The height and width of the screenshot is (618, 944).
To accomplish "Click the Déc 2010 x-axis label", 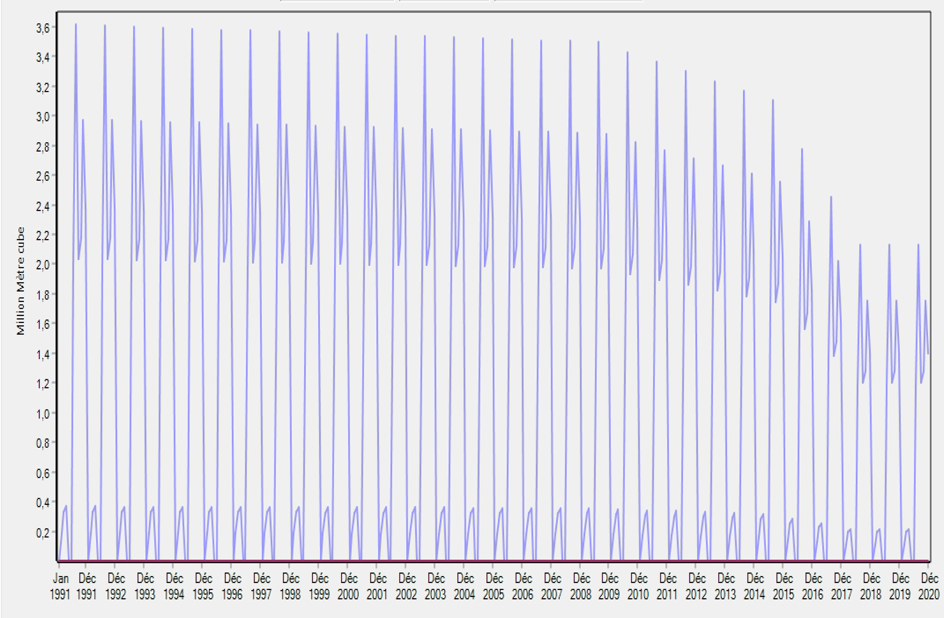I will (638, 587).
